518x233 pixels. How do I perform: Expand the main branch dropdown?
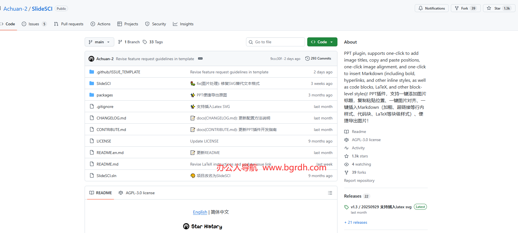click(99, 42)
